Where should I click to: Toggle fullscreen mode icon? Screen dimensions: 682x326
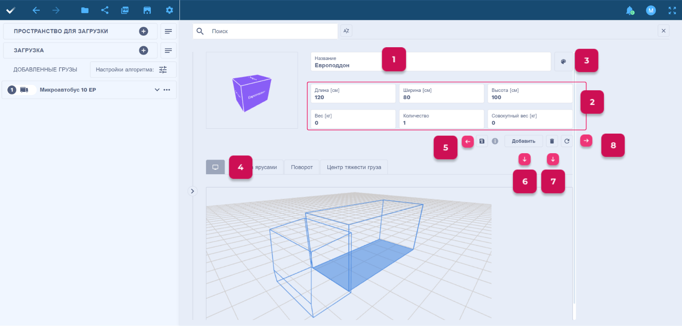(x=672, y=11)
